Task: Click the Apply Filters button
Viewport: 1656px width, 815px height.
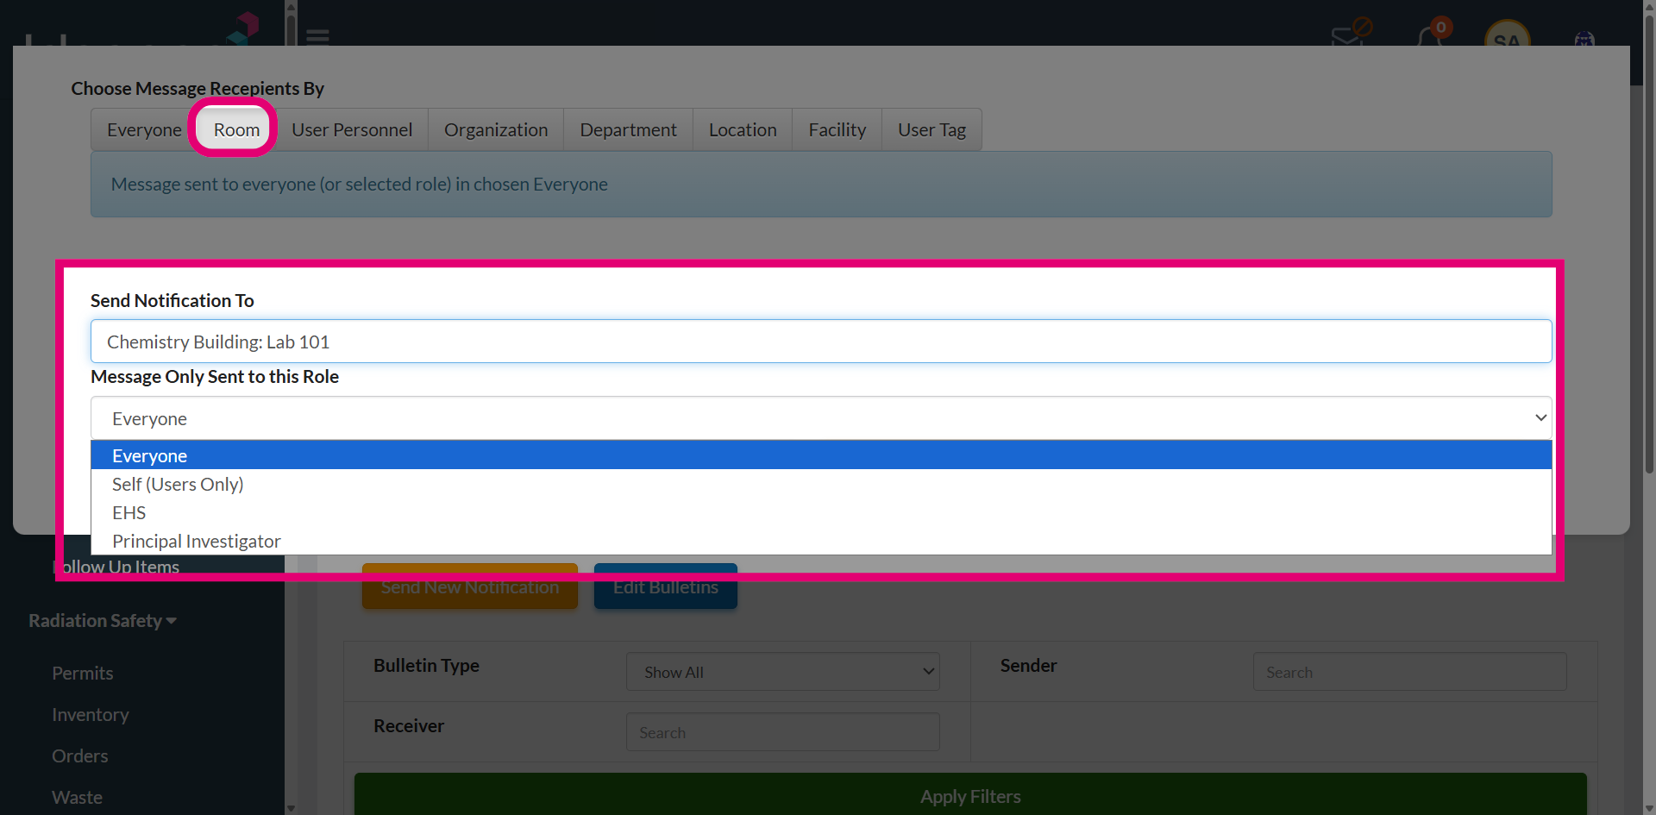Action: coord(970,795)
